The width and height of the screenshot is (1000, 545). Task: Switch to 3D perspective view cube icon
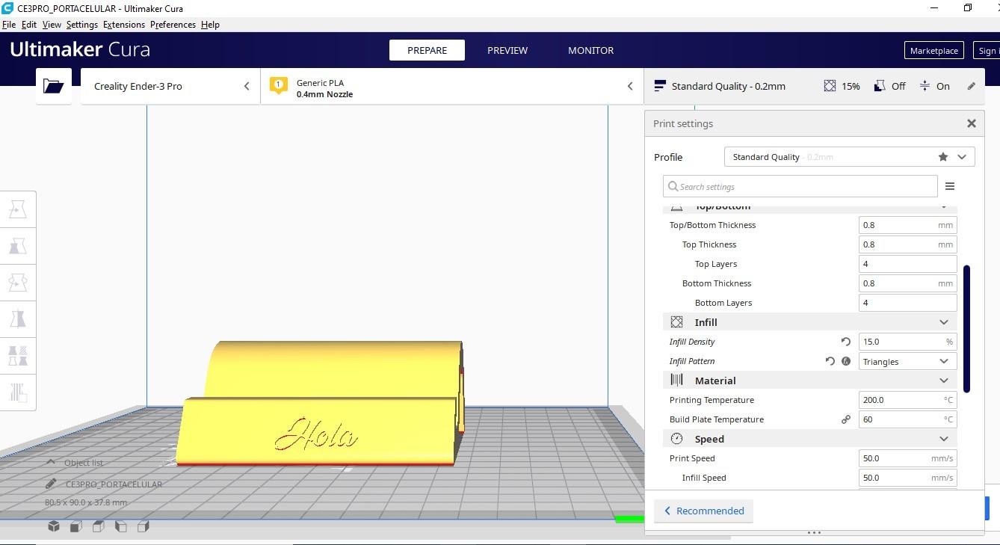[54, 526]
